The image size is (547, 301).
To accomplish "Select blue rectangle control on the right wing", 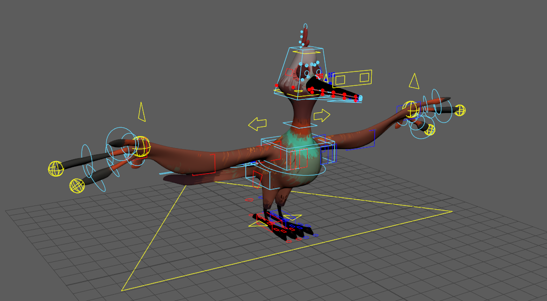I will (x=361, y=140).
